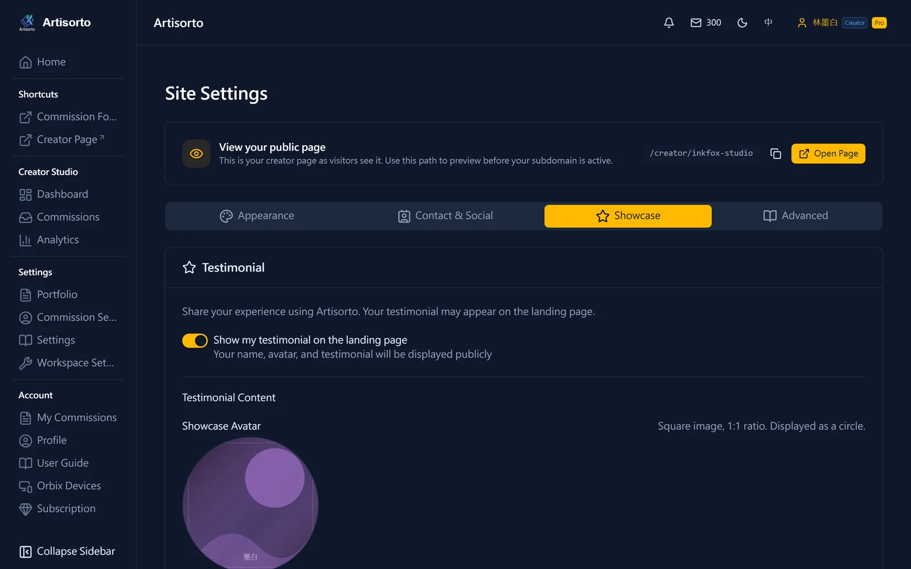The width and height of the screenshot is (911, 569).
Task: Click the Testimonial star icon
Action: [189, 267]
